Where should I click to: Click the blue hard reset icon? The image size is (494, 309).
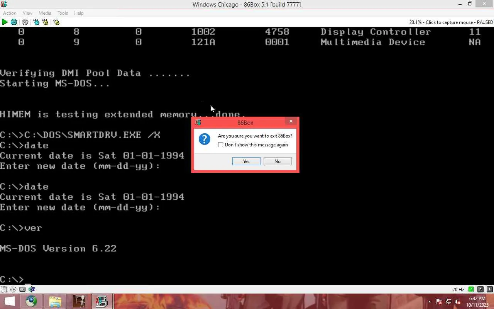click(14, 22)
